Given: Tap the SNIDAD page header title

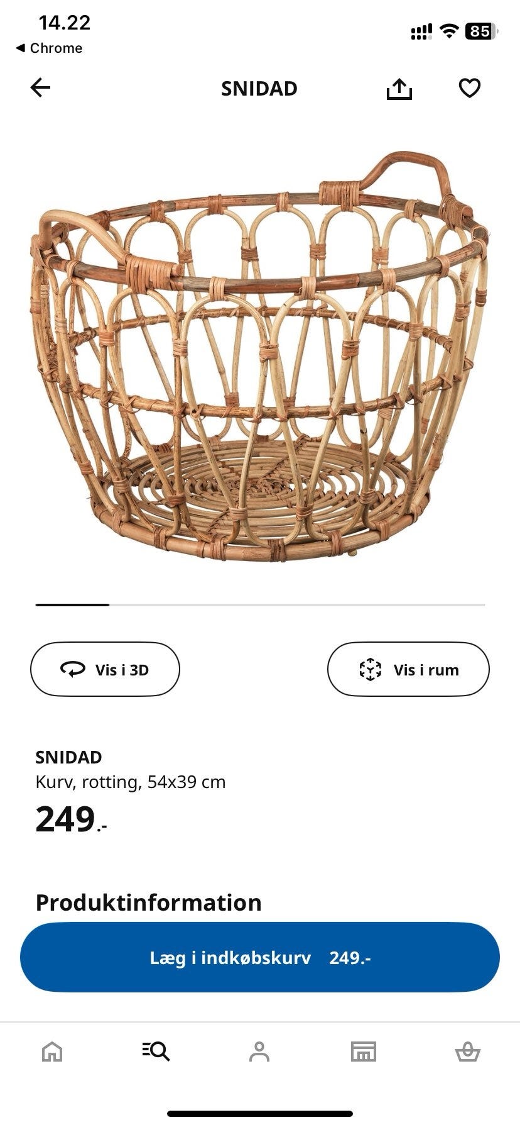Looking at the screenshot, I should tap(259, 89).
